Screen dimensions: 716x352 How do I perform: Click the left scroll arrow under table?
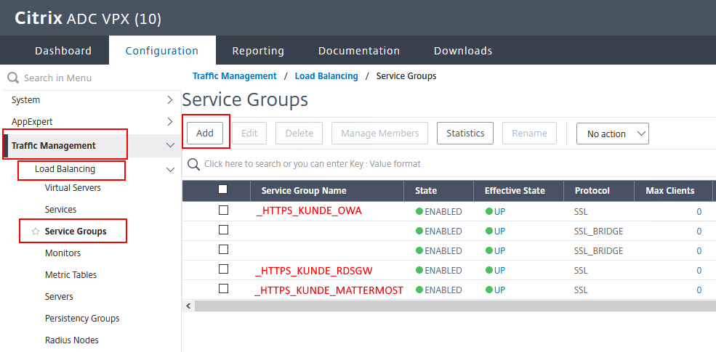pos(190,306)
